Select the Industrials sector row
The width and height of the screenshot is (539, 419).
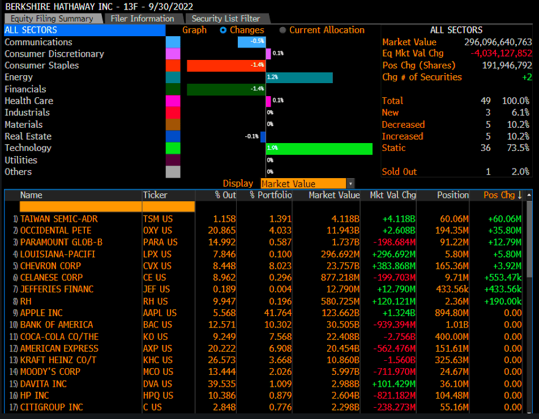click(x=84, y=113)
